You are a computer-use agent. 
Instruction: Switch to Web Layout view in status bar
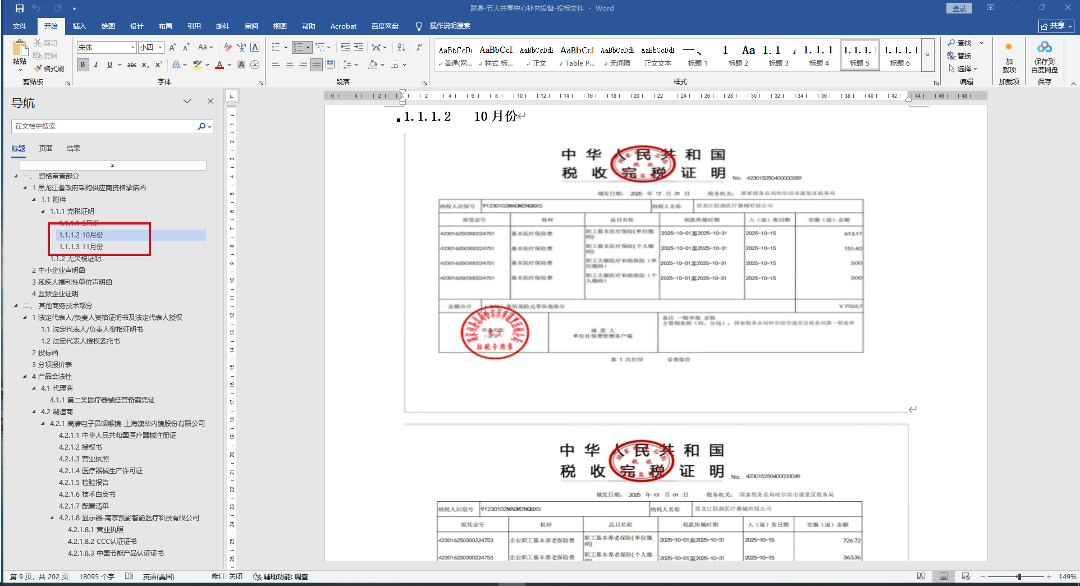966,576
